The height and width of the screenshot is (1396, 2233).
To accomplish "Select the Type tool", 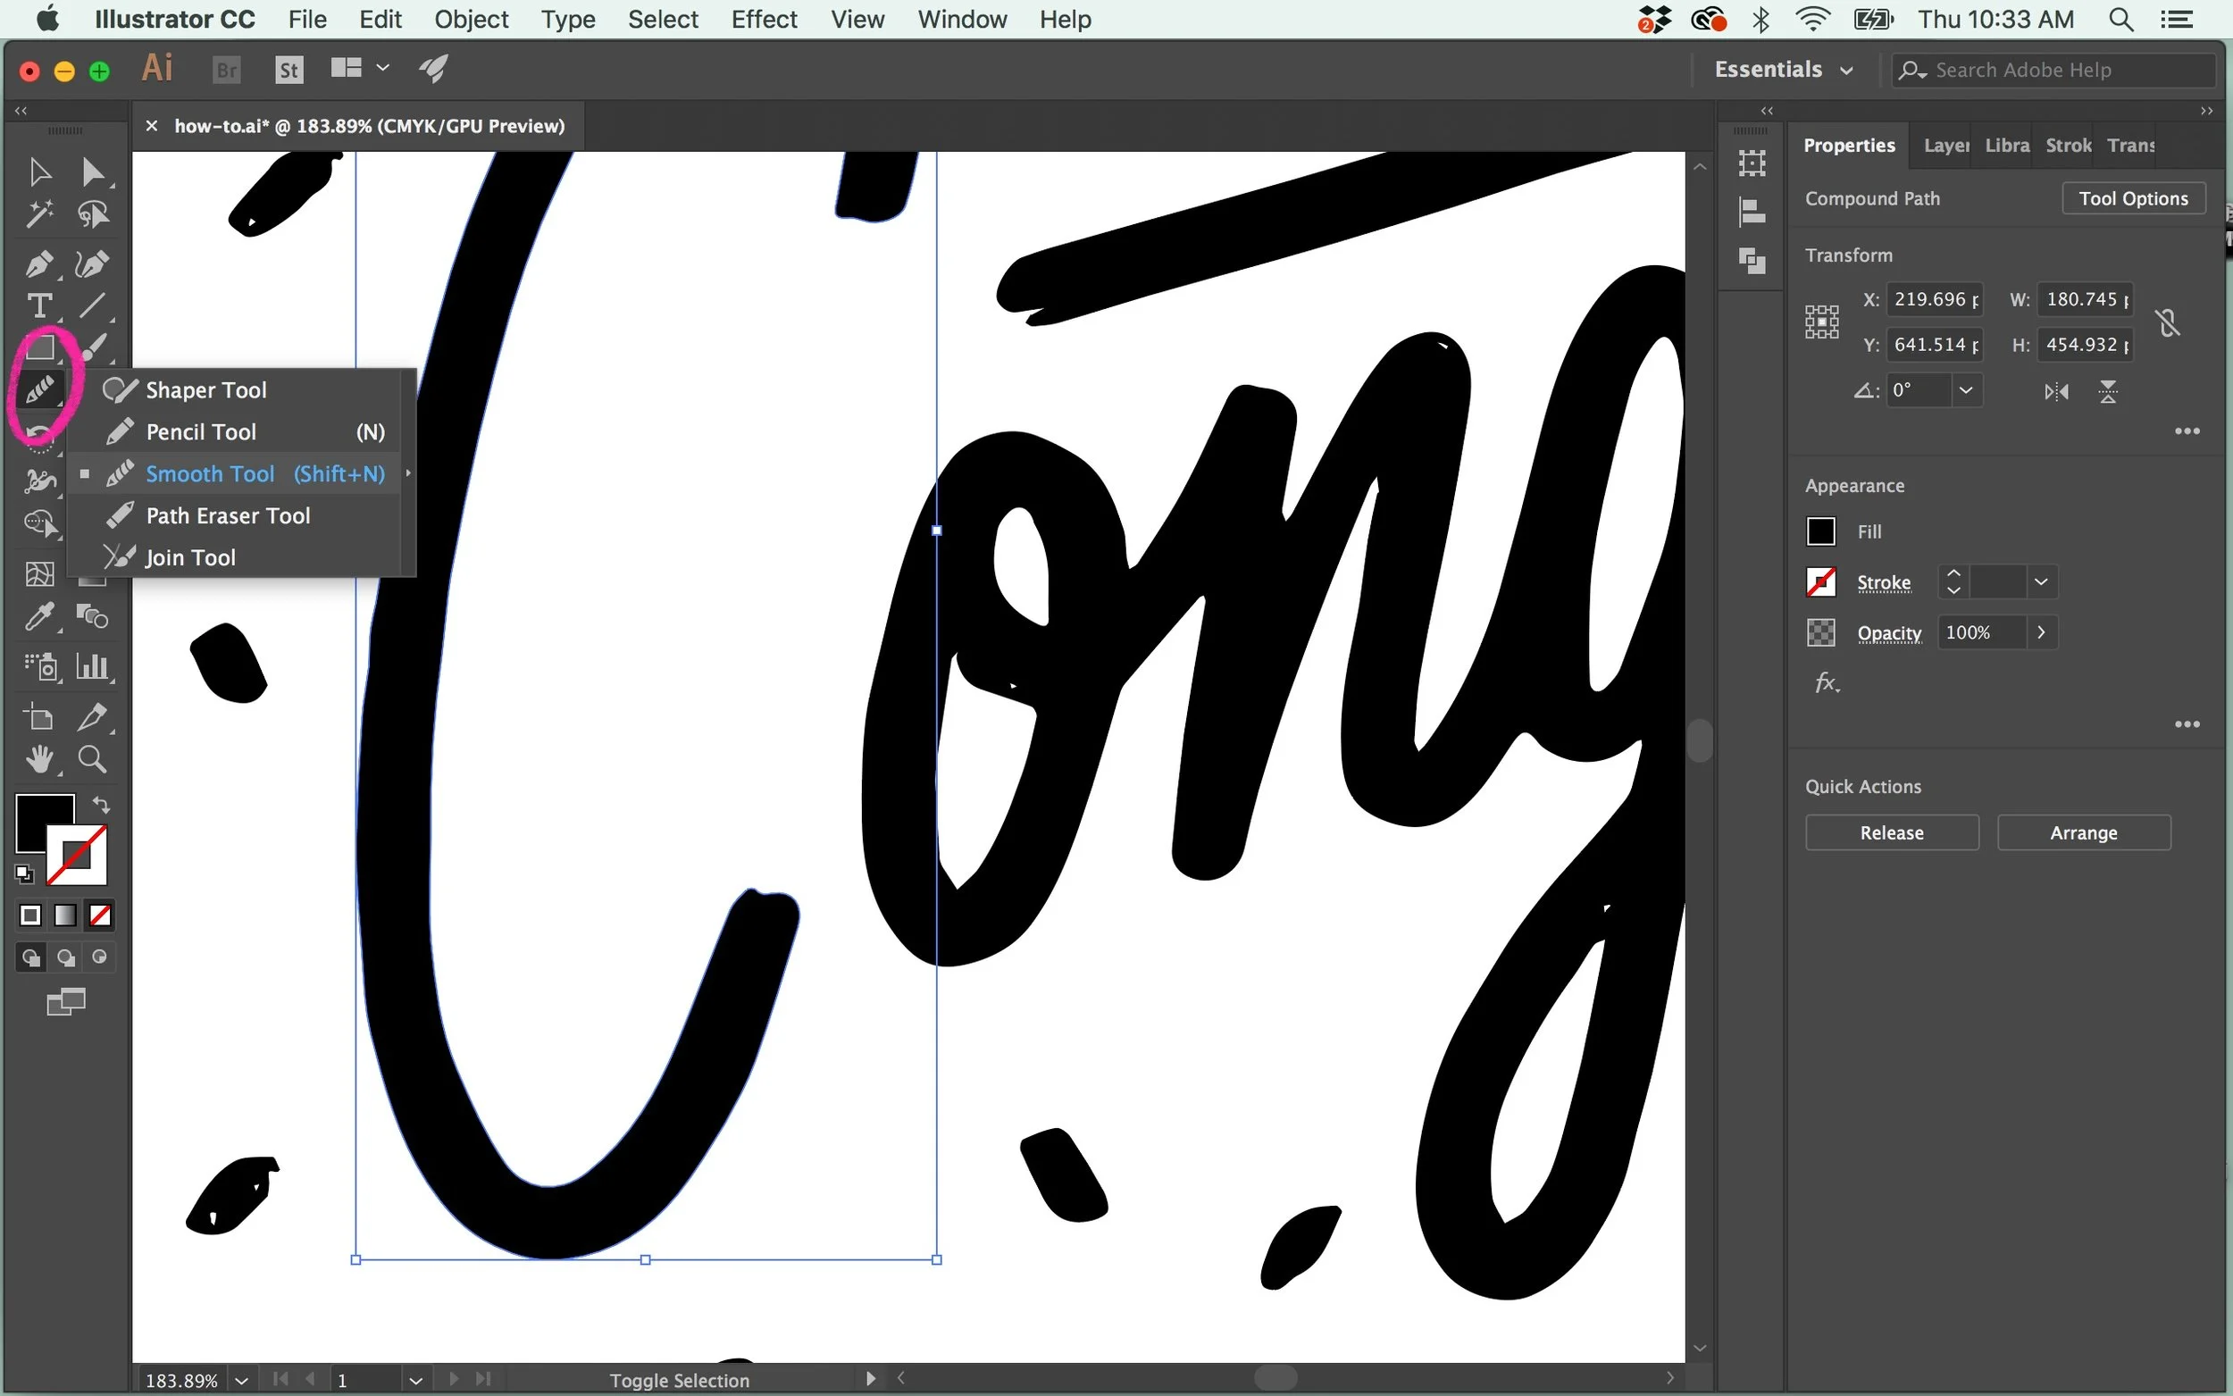I will point(40,305).
